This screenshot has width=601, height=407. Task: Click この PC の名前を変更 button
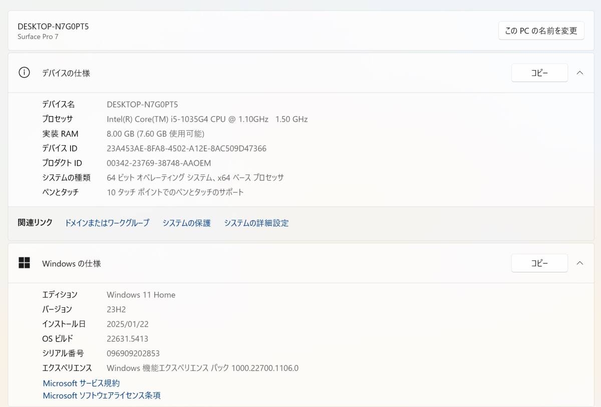pos(541,31)
